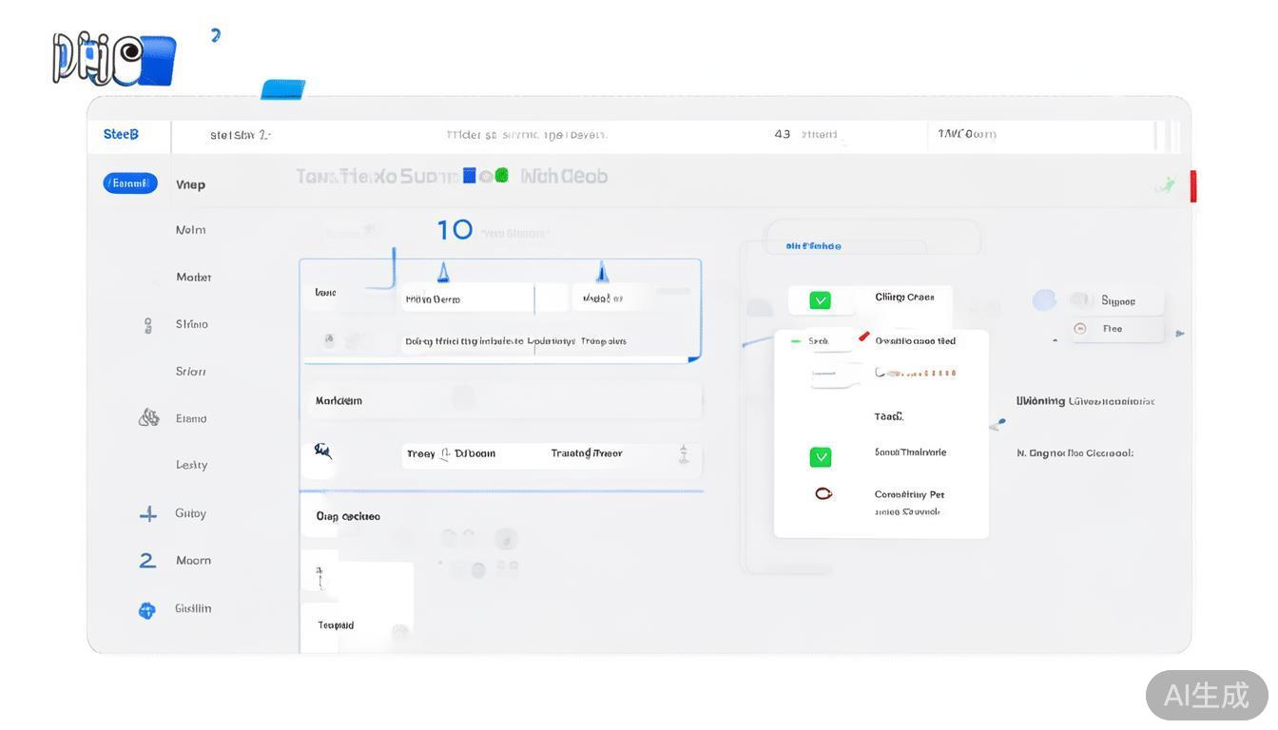1278x730 pixels.
Task: Click the key icon beside Strino
Action: [x=147, y=325]
